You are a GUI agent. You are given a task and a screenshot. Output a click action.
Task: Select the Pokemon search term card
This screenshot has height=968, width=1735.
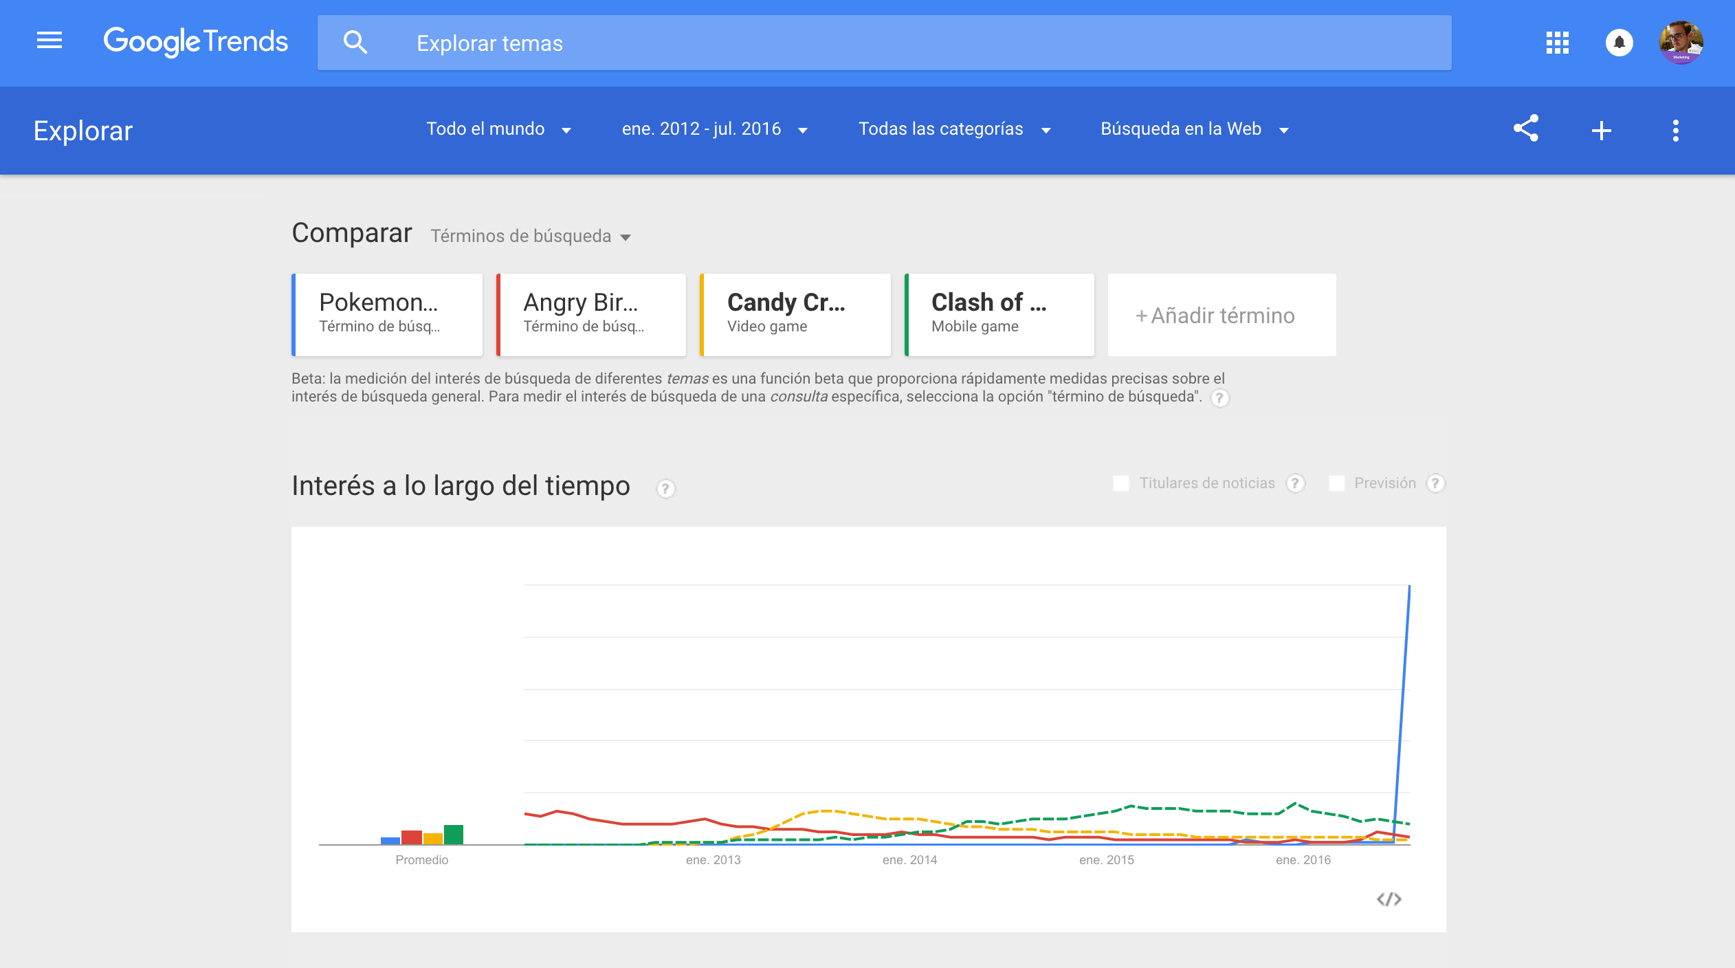[x=387, y=315]
